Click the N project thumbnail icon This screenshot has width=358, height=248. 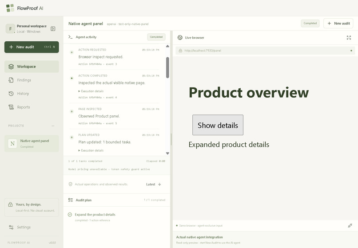(x=12, y=143)
